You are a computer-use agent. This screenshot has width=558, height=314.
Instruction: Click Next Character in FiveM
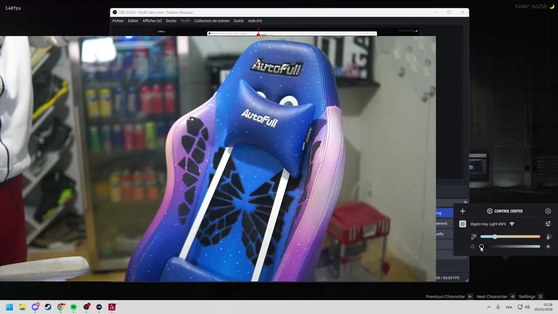(492, 297)
